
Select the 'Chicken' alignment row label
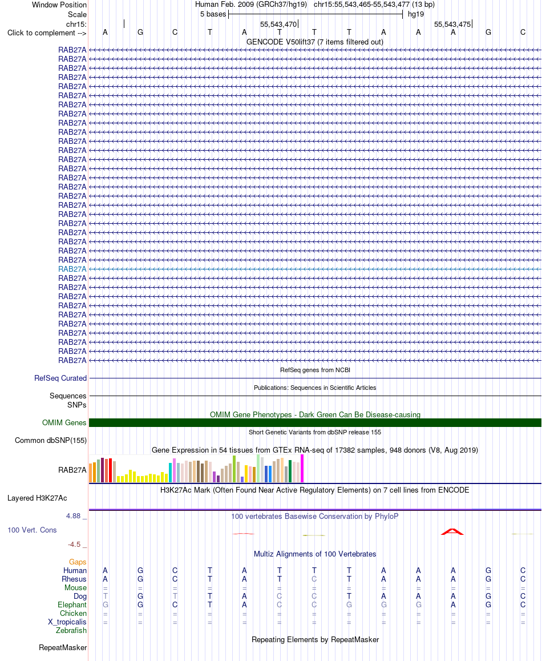(x=74, y=613)
